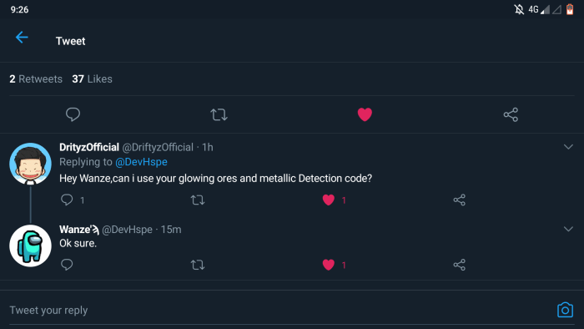Retweet Wanze's 'Ok sure.' reply
Image resolution: width=584 pixels, height=329 pixels.
tap(198, 265)
